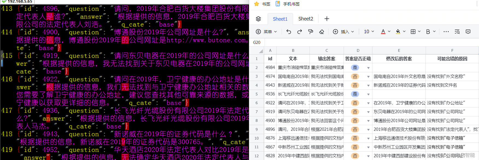Select column A header
Image resolution: width=479 pixels, height=160 pixels.
(x=270, y=50)
